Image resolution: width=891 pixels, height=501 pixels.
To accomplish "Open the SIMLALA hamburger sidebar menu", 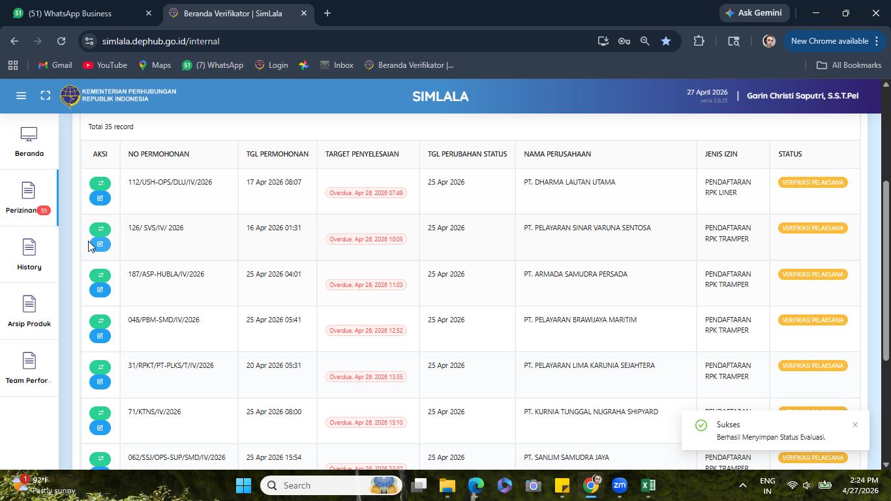I will pos(21,96).
